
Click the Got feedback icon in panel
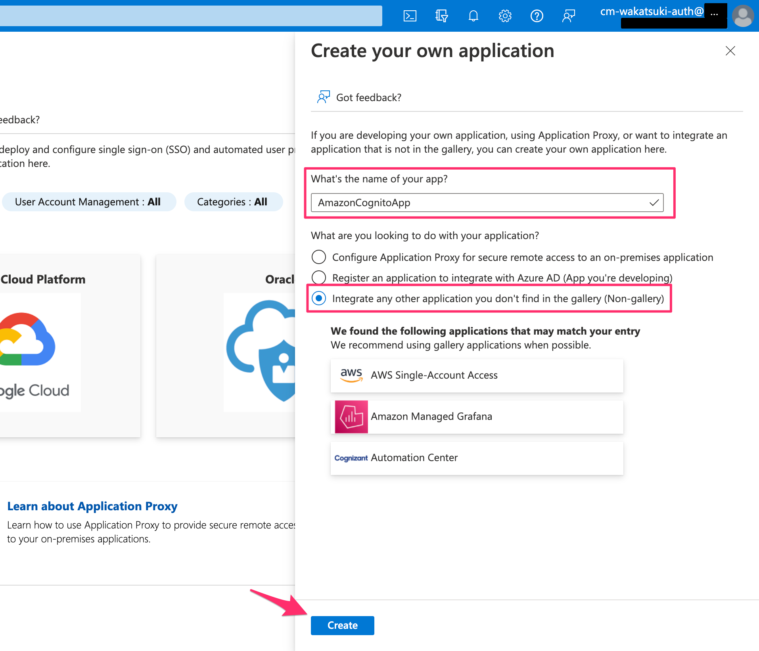tap(323, 97)
